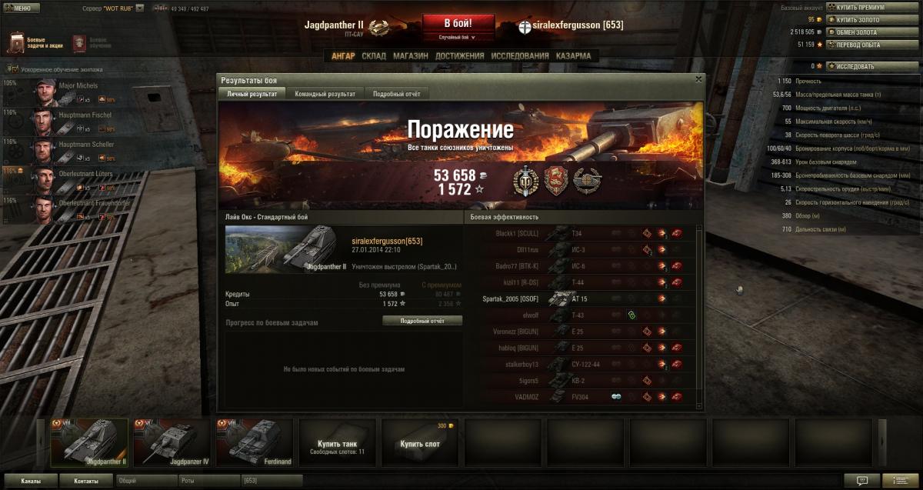Click the В бой! button

pos(458,23)
